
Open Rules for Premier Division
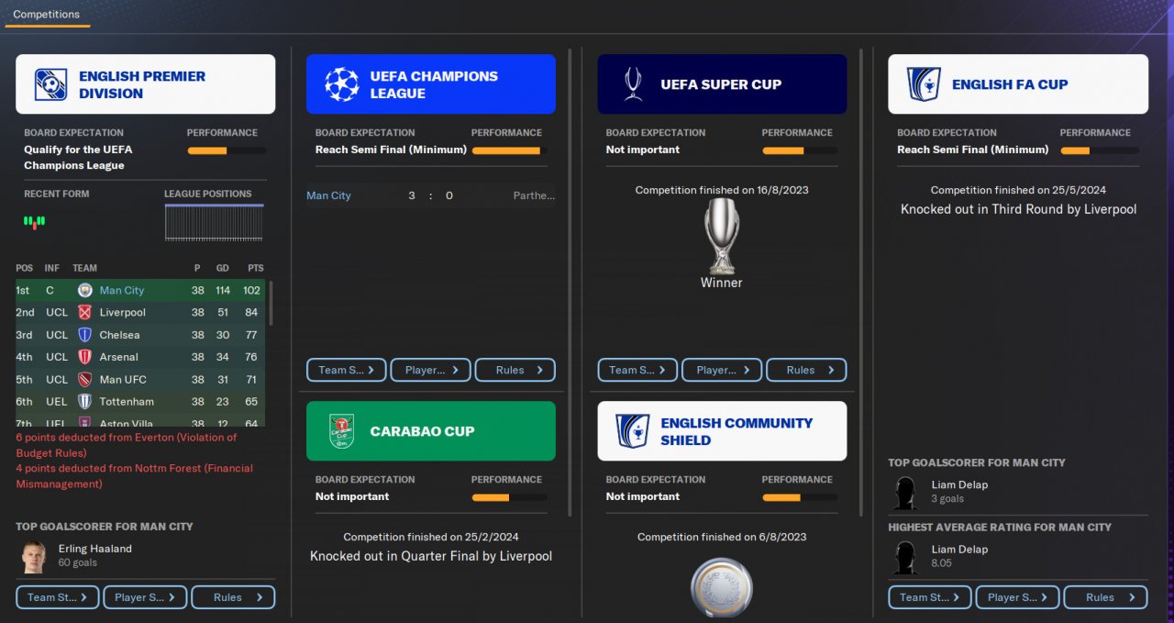pos(233,597)
